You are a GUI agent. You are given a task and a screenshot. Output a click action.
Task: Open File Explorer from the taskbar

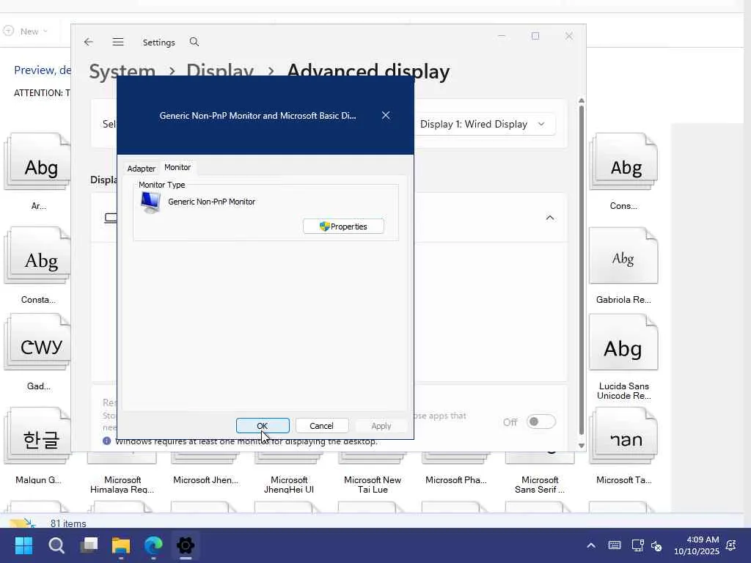coord(121,545)
